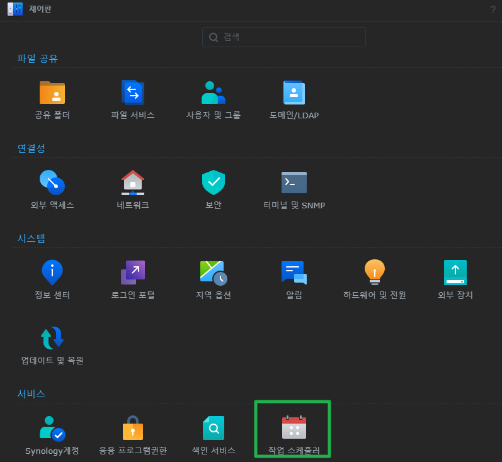Open 하드웨어 및 전원 settings
Screen dimensions: 502x462
tap(375, 273)
